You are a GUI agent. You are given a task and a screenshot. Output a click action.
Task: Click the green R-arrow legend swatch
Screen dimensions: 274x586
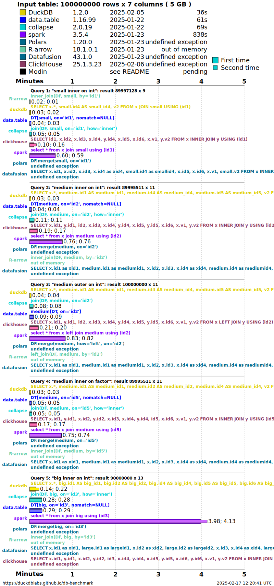23,49
